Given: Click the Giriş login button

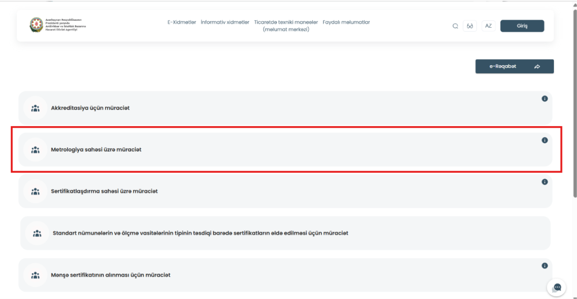Looking at the screenshot, I should (x=522, y=26).
